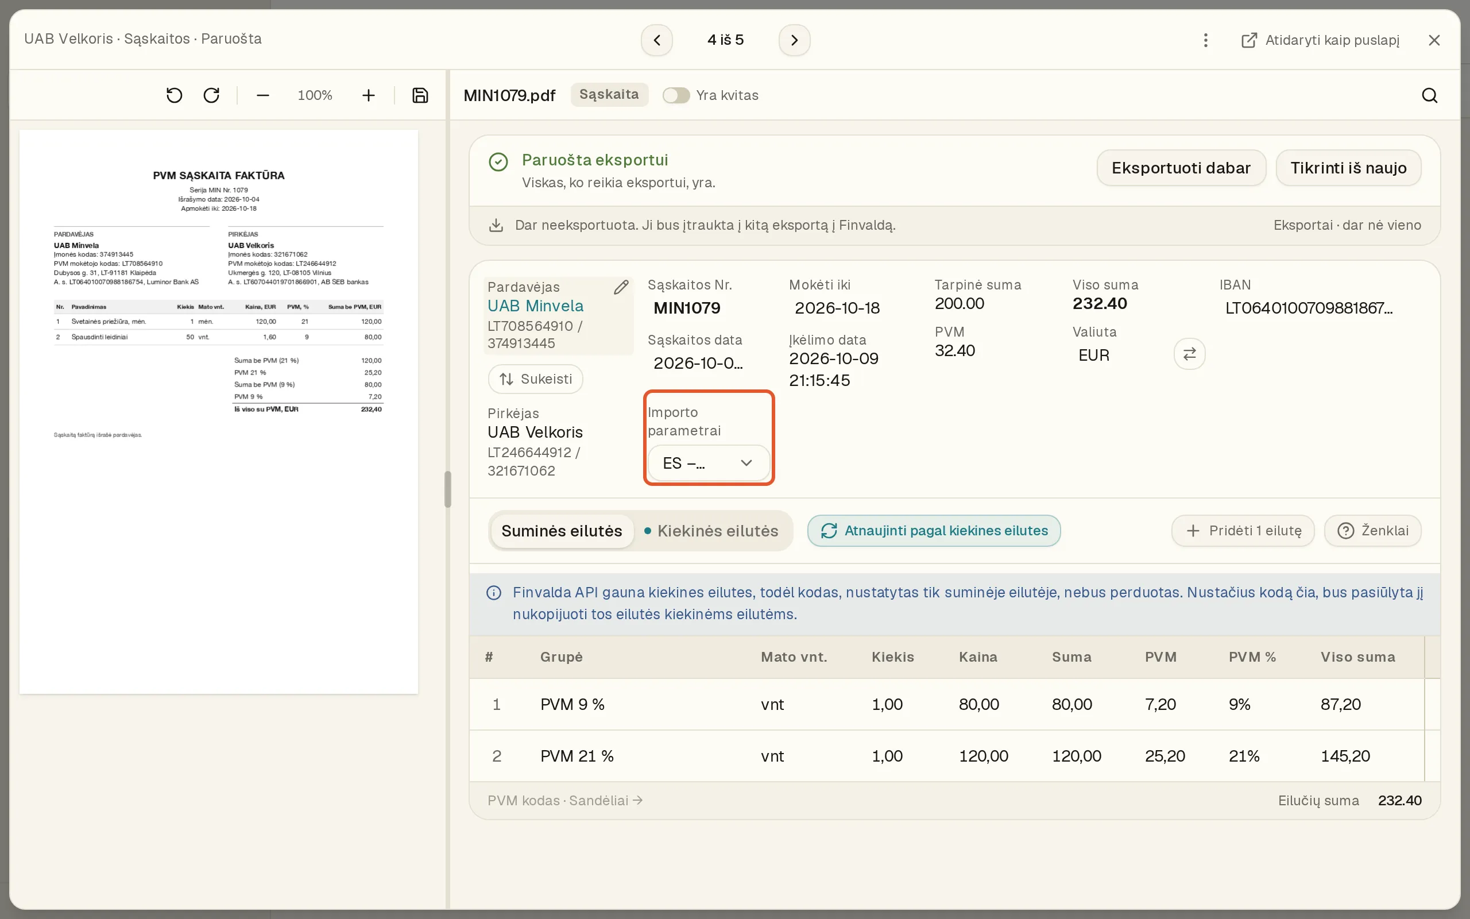This screenshot has height=919, width=1470.
Task: Select the PVM 9 % row group
Action: pyautogui.click(x=572, y=704)
